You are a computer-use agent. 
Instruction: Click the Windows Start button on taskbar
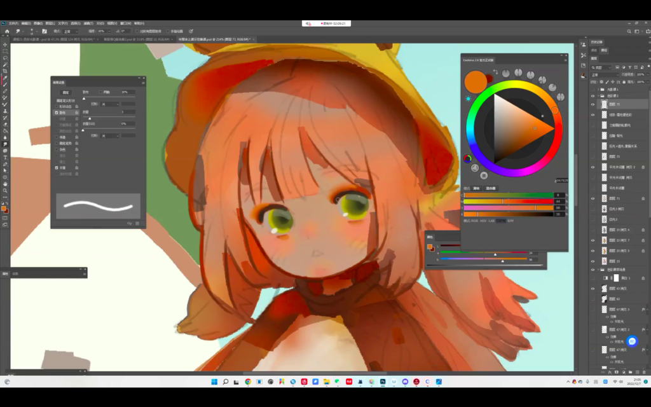(214, 382)
